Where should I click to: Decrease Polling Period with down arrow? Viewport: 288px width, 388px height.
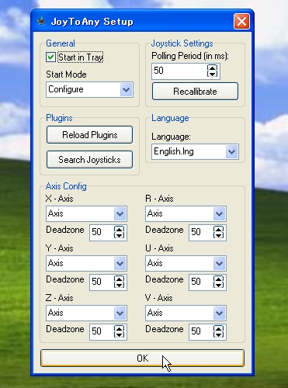212,74
